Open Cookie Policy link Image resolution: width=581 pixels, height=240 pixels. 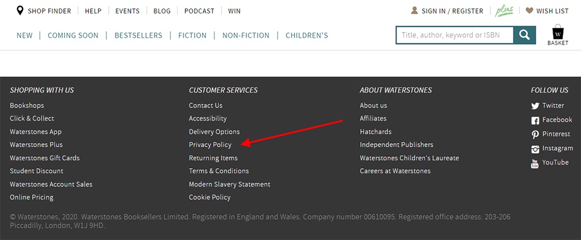[x=210, y=198]
